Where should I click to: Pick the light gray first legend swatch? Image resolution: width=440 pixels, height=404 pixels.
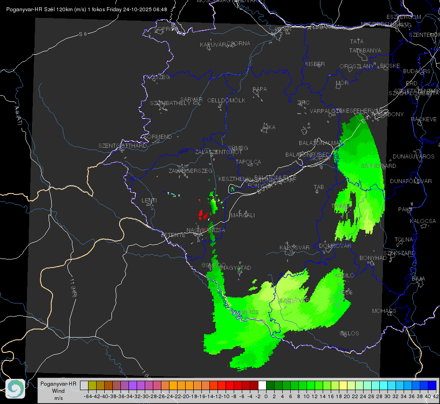pos(84,385)
